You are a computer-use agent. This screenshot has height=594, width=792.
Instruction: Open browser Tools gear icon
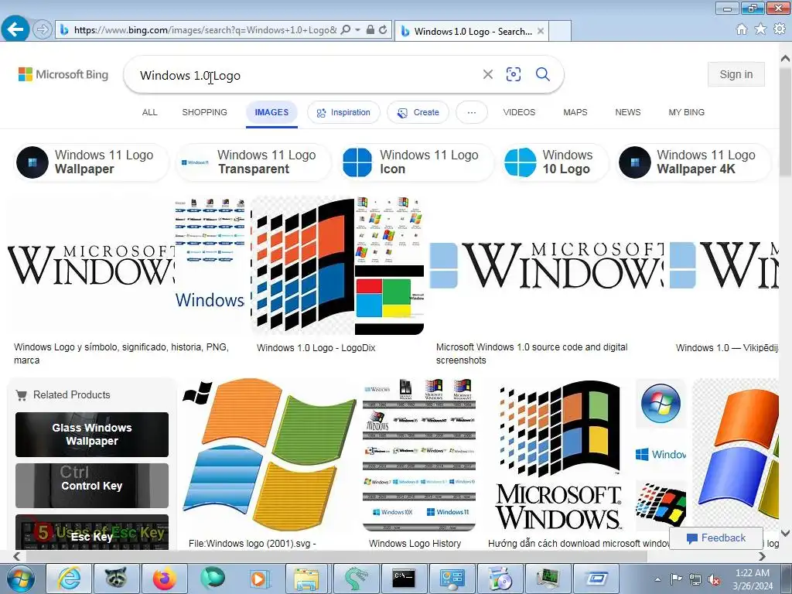pos(780,29)
